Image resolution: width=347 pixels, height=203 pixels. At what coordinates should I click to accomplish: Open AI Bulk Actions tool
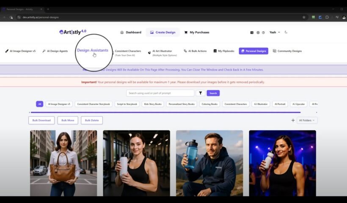coord(195,51)
